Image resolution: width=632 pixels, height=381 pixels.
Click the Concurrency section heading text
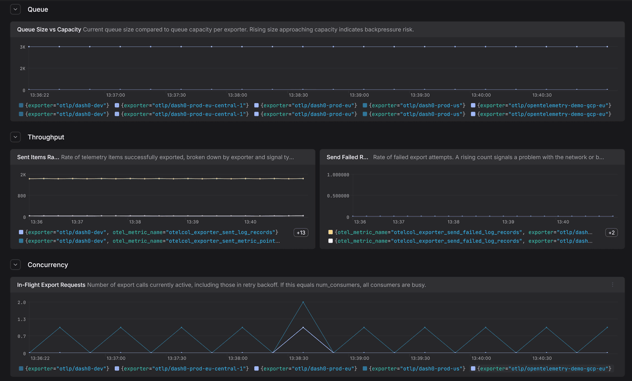47,265
